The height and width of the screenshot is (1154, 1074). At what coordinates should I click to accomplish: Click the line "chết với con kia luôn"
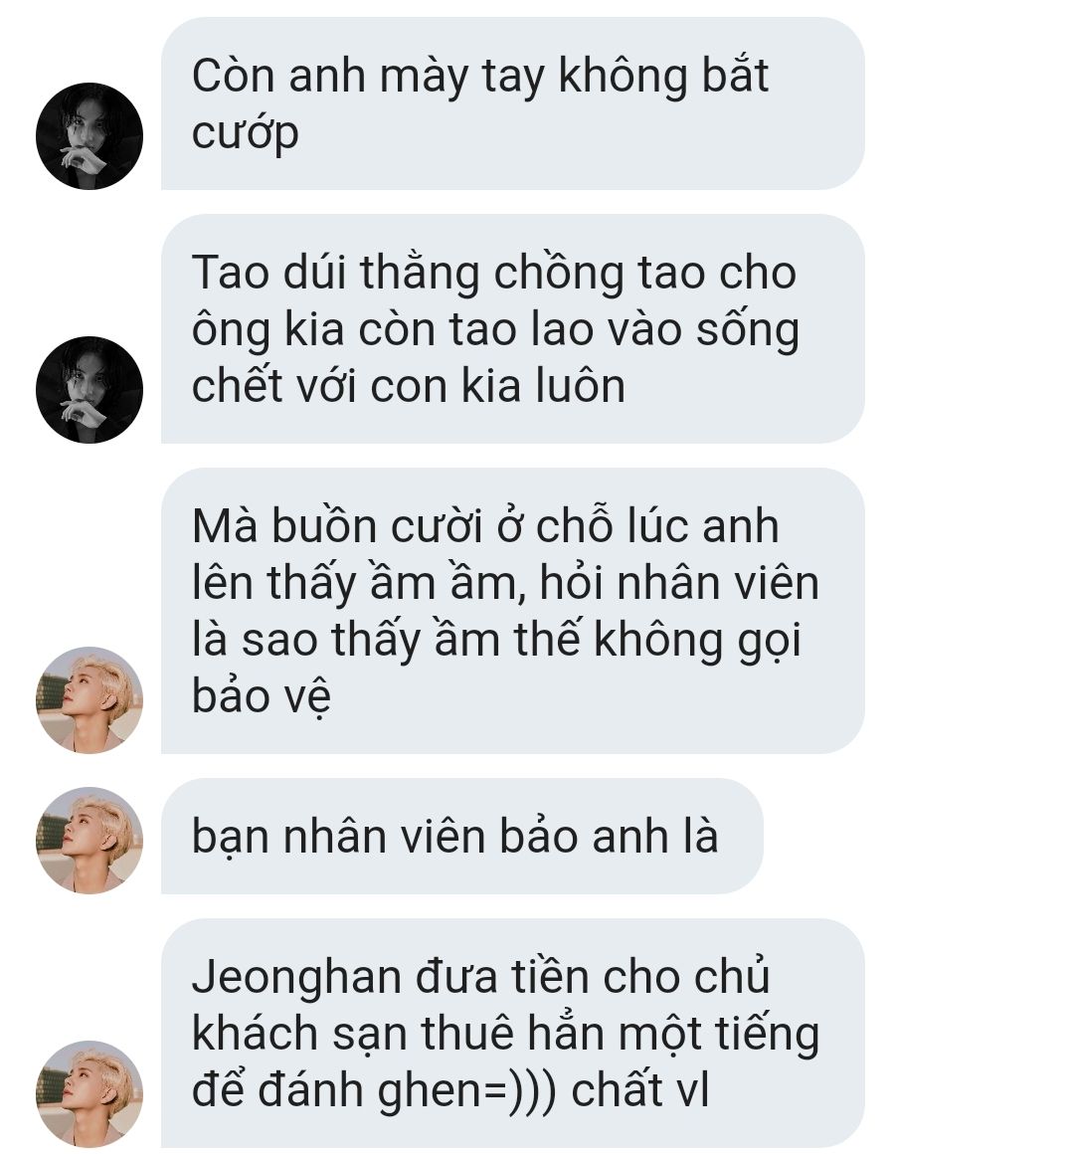click(x=409, y=386)
